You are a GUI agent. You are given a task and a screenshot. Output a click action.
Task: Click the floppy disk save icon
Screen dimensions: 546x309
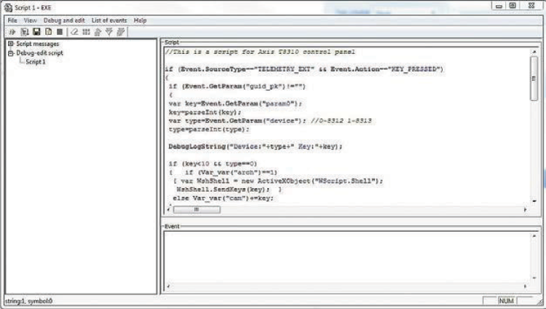36,32
